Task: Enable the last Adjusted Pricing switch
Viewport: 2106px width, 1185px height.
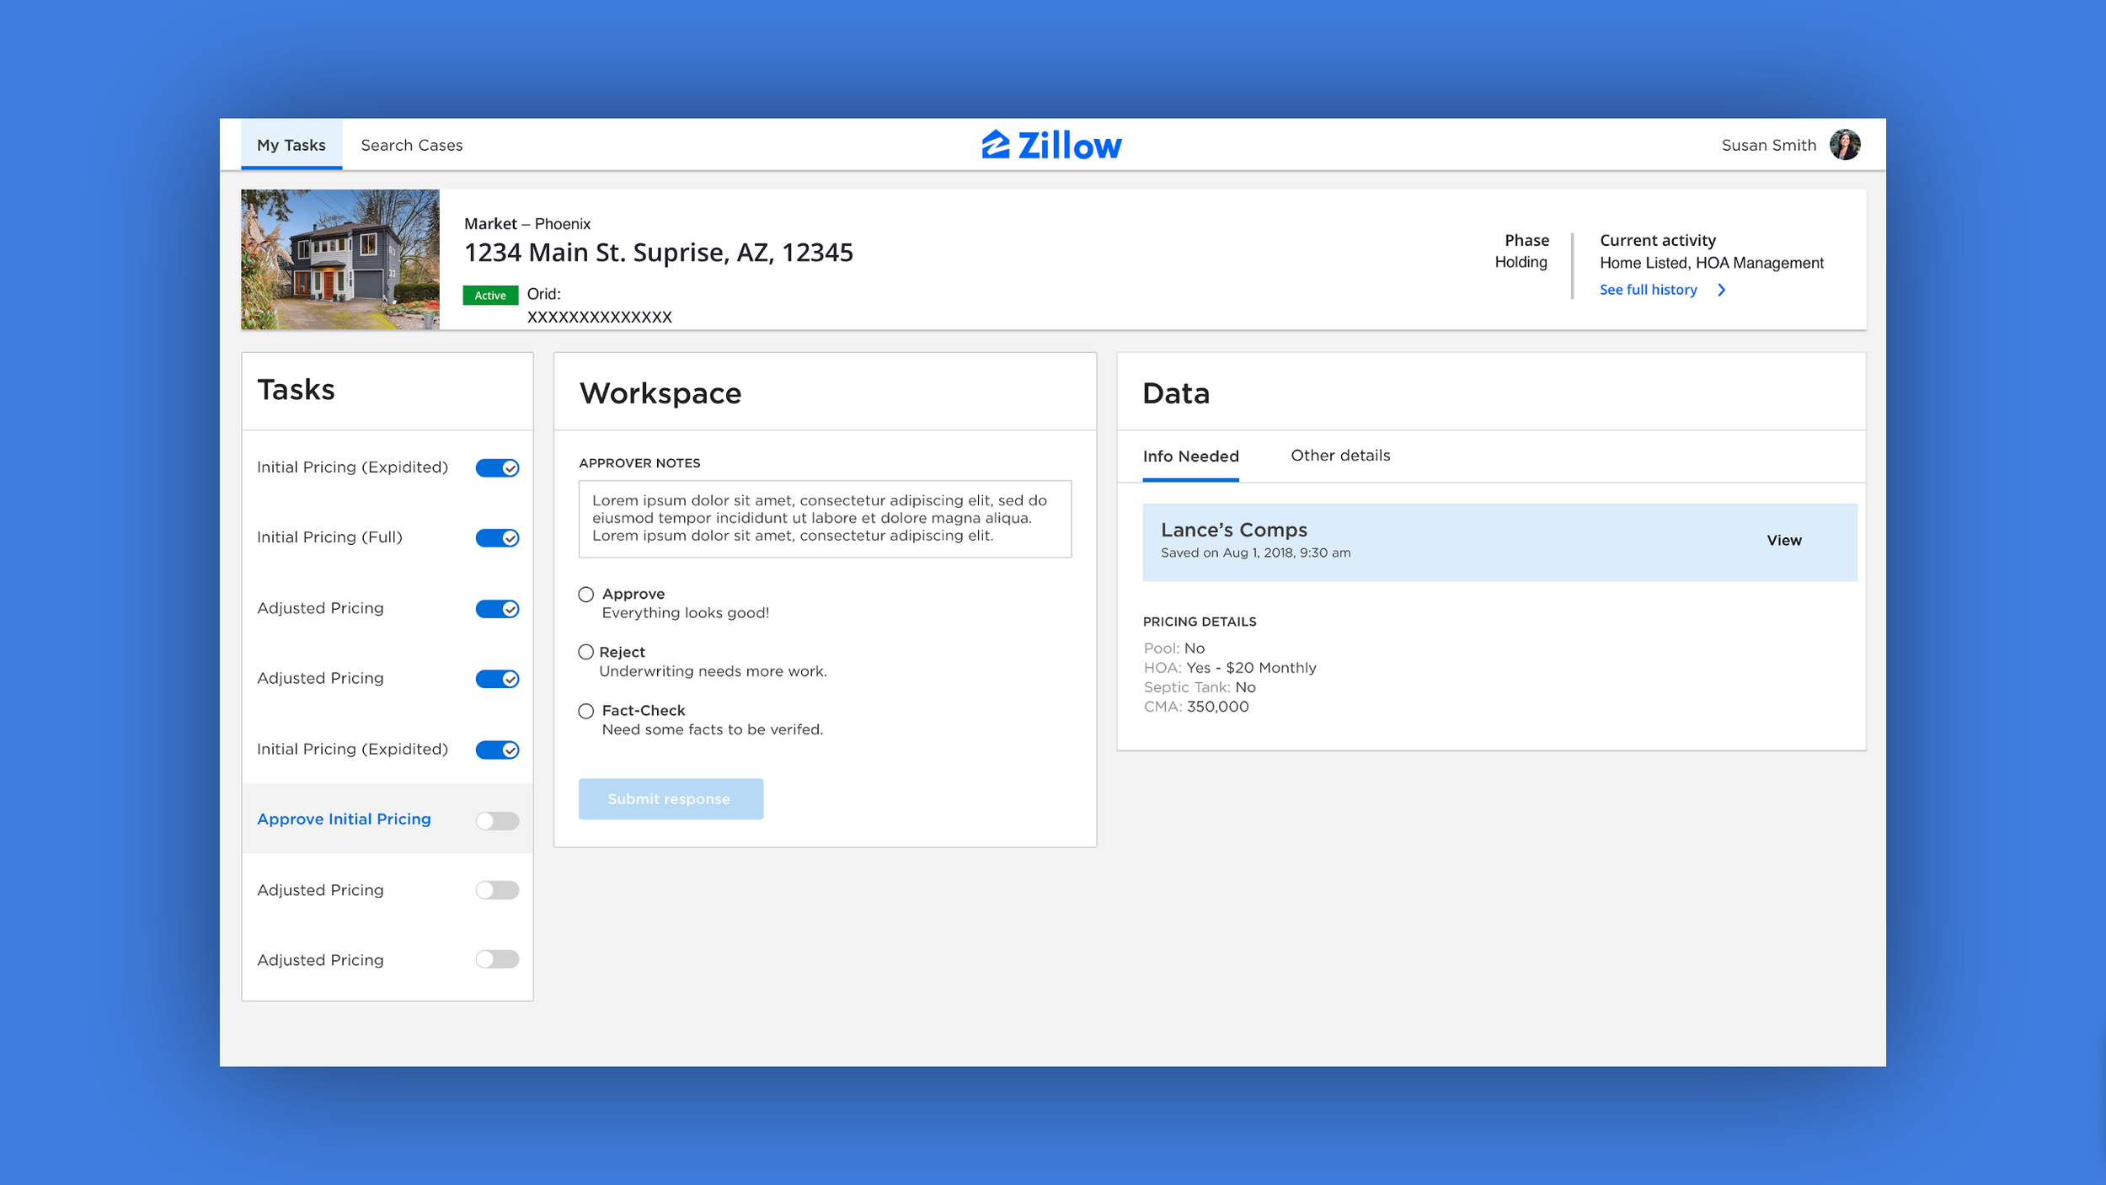Action: tap(497, 959)
